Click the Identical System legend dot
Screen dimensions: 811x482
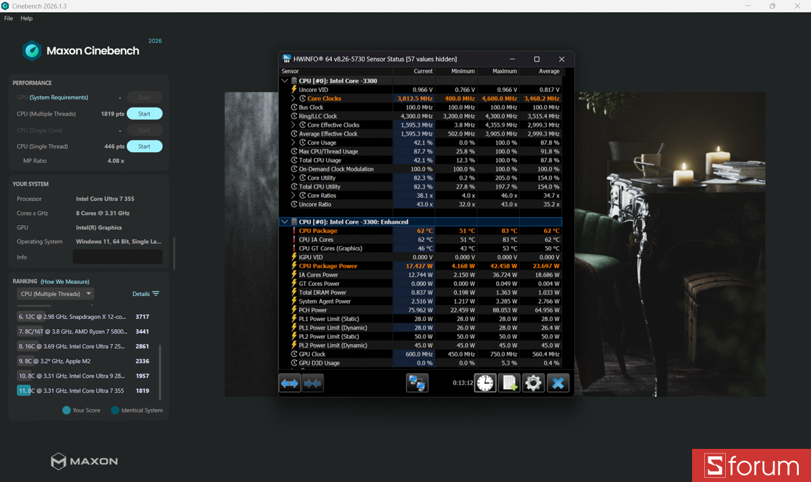tap(115, 410)
